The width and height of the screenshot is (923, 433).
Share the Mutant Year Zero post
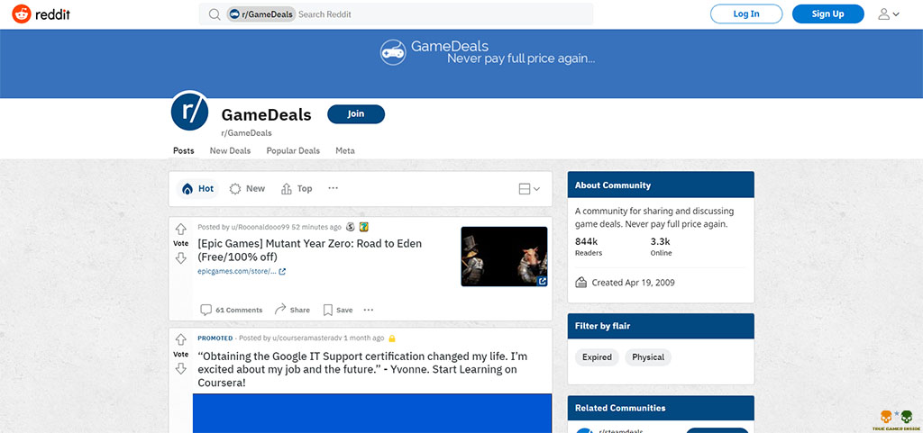[x=292, y=310]
